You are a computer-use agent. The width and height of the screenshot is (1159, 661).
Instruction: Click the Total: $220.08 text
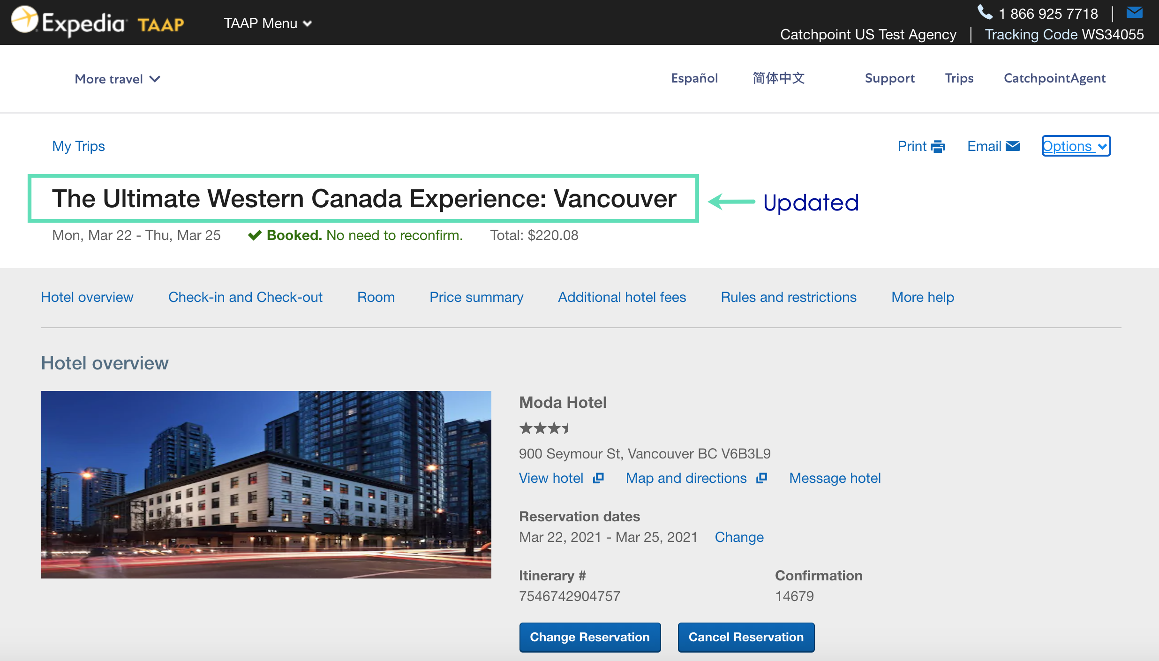(534, 235)
